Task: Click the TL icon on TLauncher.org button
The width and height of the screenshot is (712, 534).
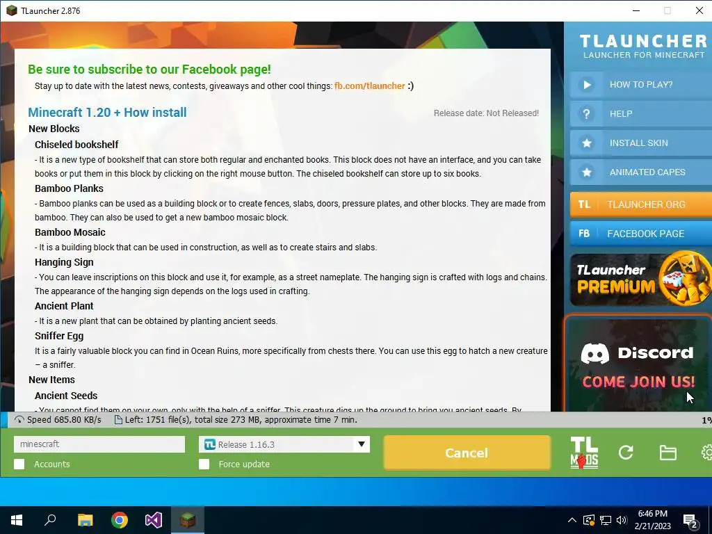Action: click(584, 204)
